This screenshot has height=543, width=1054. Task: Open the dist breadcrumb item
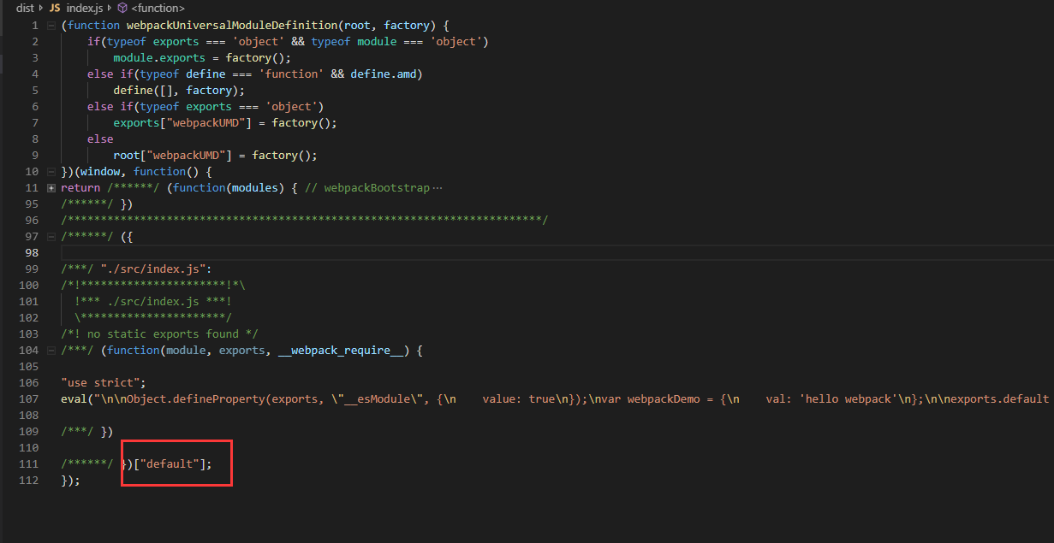pos(24,8)
